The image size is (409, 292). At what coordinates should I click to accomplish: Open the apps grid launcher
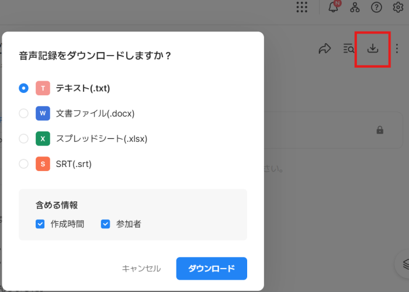(302, 7)
